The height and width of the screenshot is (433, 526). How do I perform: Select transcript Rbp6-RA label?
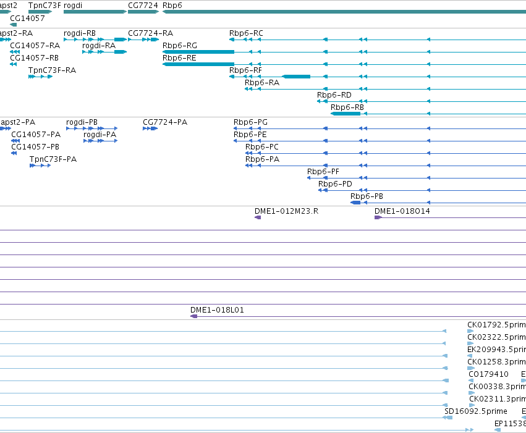pos(261,83)
